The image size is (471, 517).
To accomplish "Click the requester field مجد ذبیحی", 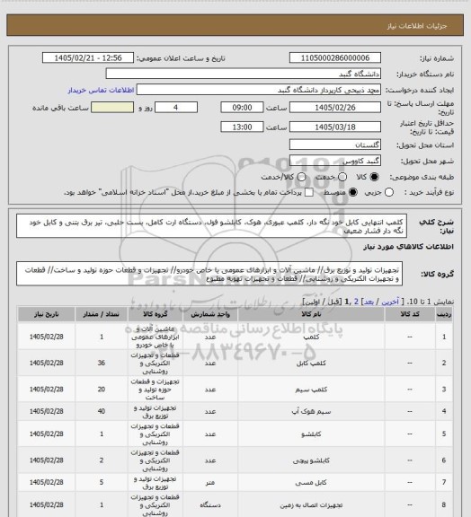I will (x=259, y=90).
